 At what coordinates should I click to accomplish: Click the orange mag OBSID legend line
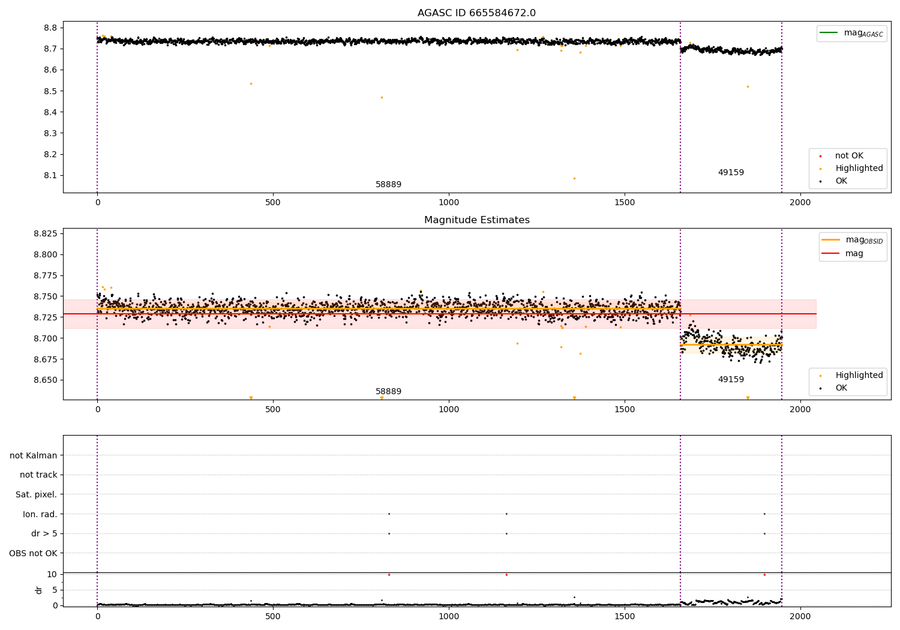[831, 240]
